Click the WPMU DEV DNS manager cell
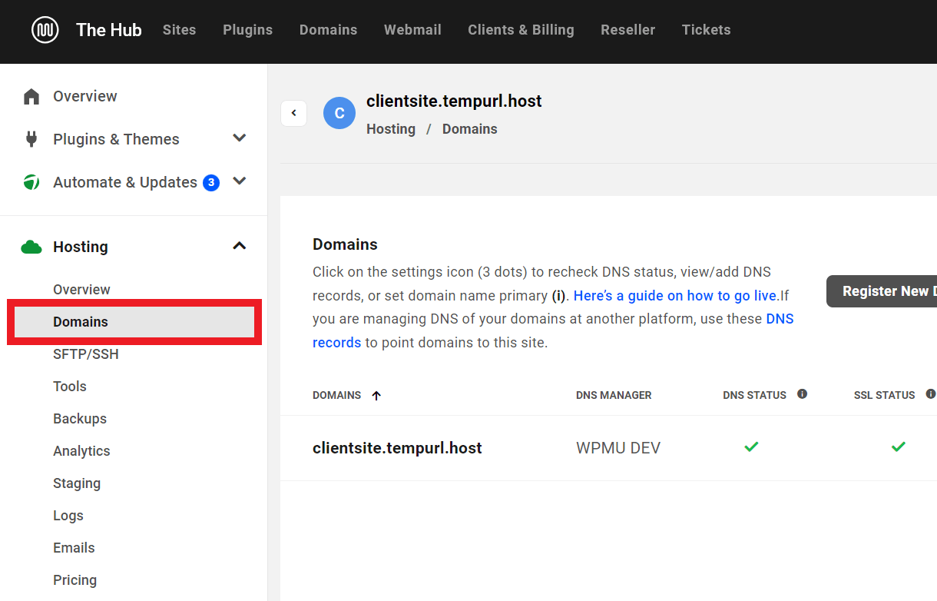 [x=618, y=448]
